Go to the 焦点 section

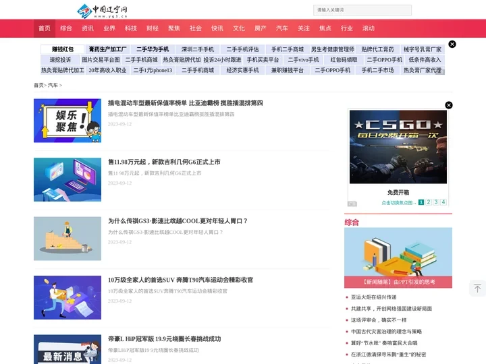point(325,28)
